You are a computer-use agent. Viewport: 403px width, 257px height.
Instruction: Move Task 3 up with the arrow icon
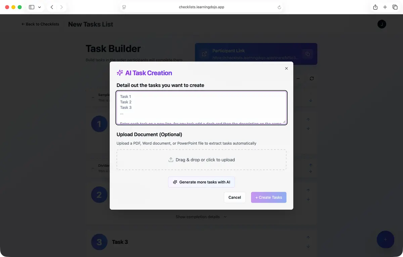pos(308,237)
